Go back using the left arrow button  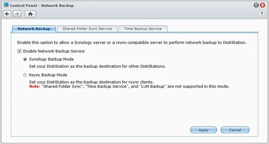point(7,14)
